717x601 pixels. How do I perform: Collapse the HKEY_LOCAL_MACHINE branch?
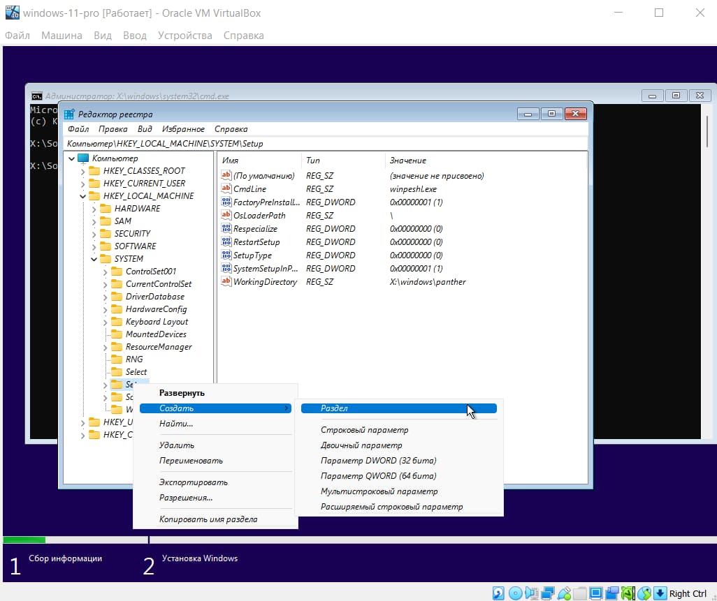click(x=82, y=196)
